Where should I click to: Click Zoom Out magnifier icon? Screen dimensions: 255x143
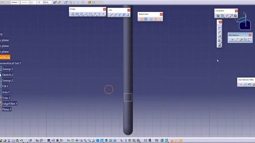[x=89, y=141]
